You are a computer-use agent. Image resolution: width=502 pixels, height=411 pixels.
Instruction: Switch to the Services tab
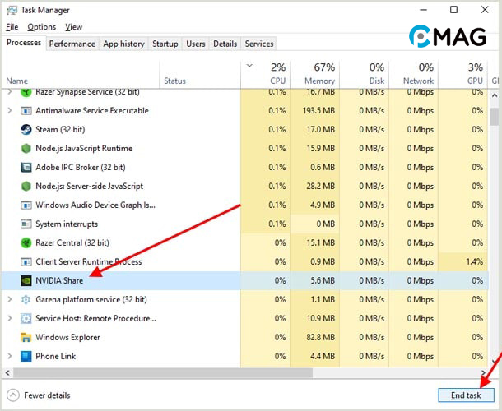coord(259,44)
